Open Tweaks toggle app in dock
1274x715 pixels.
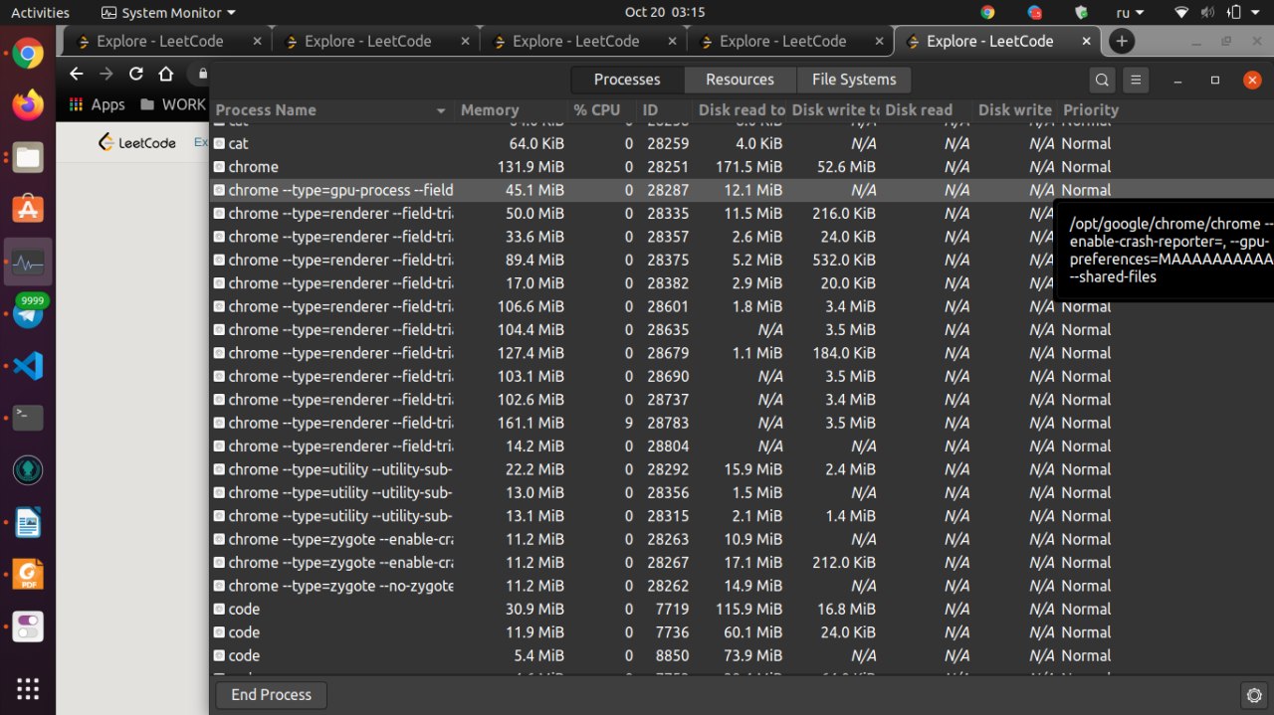(x=28, y=627)
